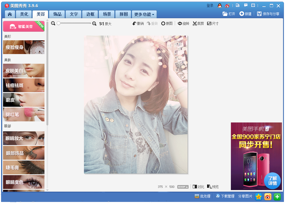Screen dimensions: 285x203
Task: Click the green plus icon at bottom right
Action: (277, 196)
